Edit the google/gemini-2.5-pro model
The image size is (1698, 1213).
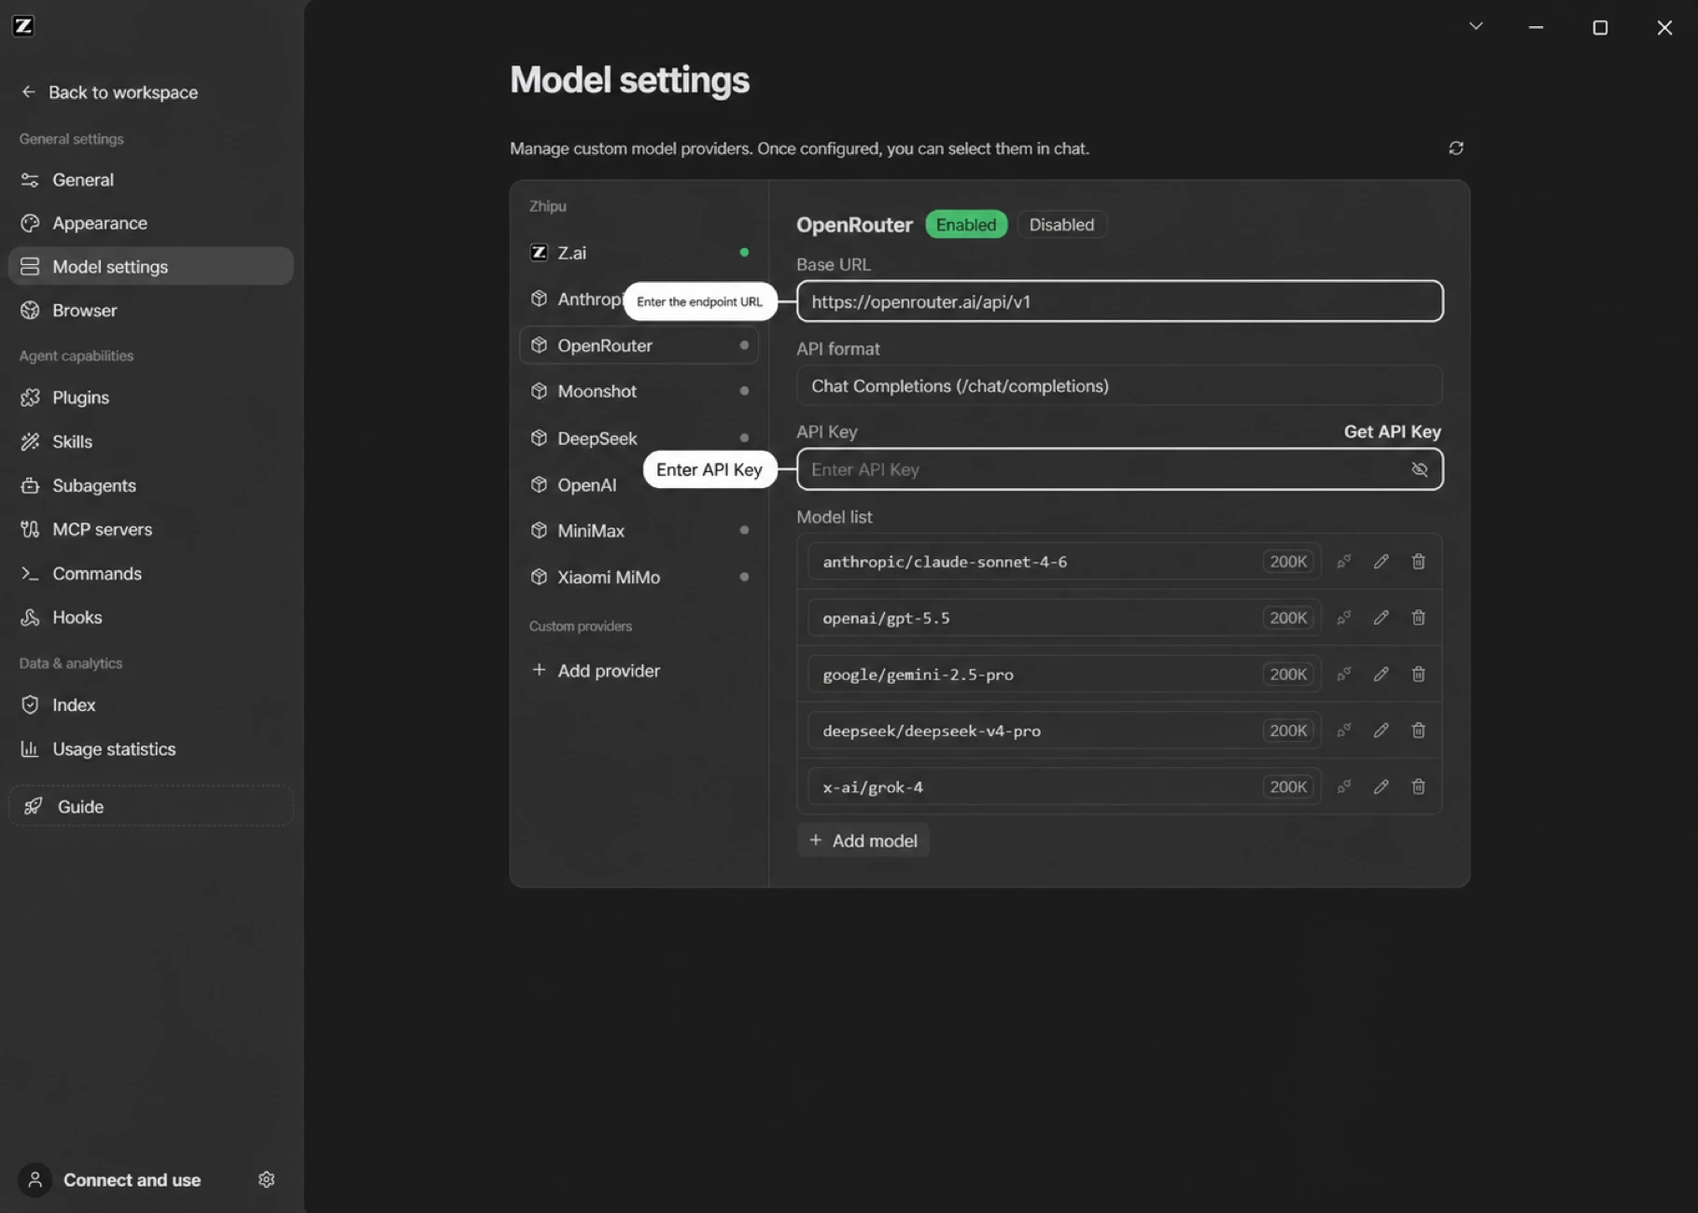click(x=1381, y=674)
